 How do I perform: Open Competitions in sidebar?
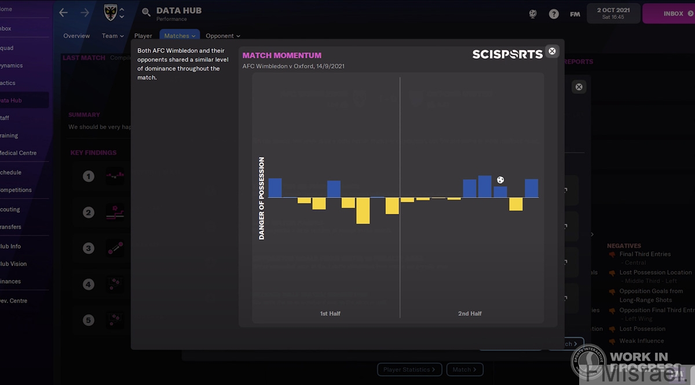[x=16, y=190]
